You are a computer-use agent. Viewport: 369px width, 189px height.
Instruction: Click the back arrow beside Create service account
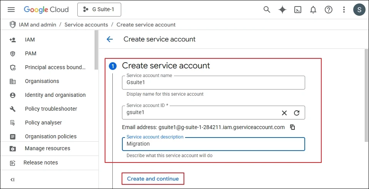(110, 39)
